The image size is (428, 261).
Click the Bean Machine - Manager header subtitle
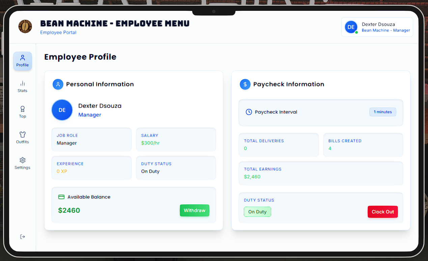pyautogui.click(x=386, y=30)
